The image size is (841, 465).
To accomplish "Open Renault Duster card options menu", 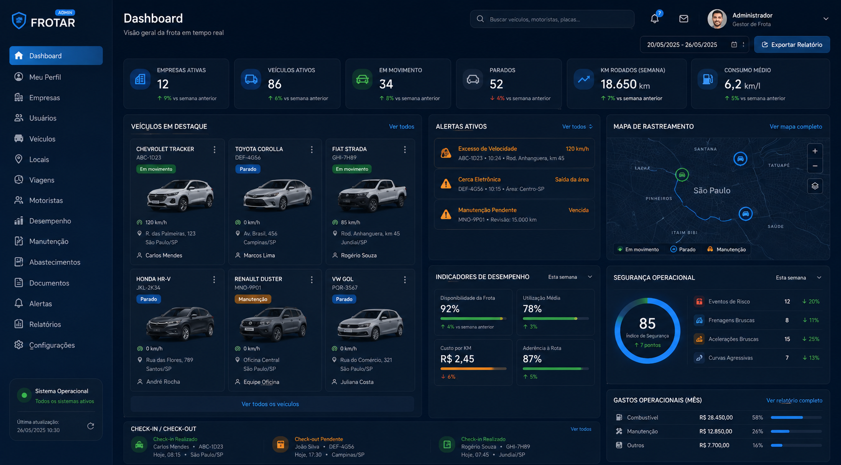I will (312, 280).
